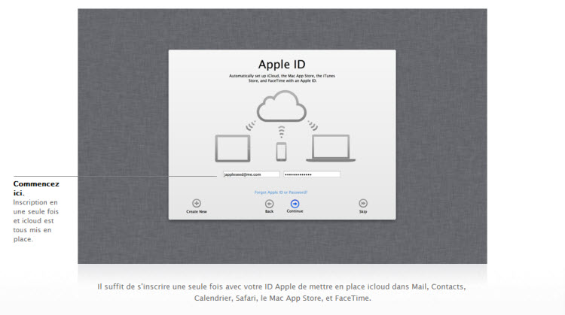Hit the Skip double-arrow icon

tap(363, 203)
